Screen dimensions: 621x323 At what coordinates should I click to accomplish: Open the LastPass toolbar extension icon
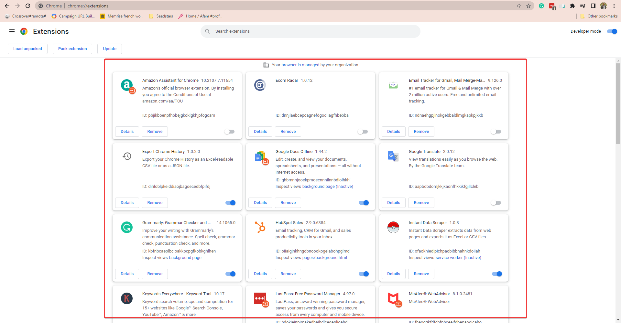pos(552,6)
